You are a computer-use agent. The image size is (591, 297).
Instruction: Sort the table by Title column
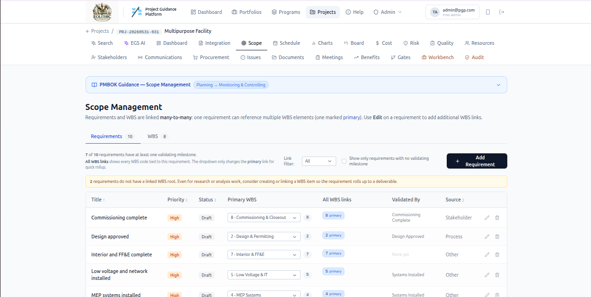tap(98, 200)
